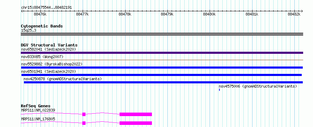Click the left arrow end of the ruler
The image size is (313, 127).
pos(22,11)
